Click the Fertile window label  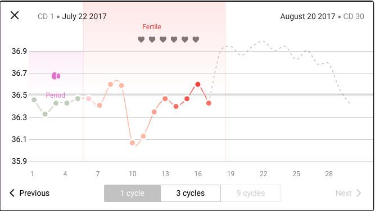pyautogui.click(x=152, y=27)
